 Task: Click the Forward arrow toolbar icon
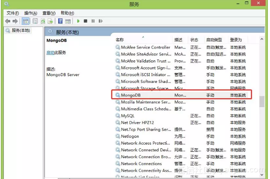click(15, 21)
